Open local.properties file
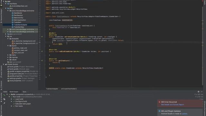Image resolution: width=206 pixels, height=116 pixels. pyautogui.click(x=15, y=81)
